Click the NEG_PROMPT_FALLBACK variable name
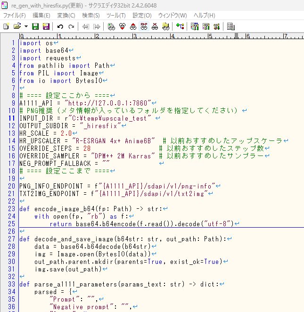The height and width of the screenshot is (312, 304). pyautogui.click(x=55, y=164)
